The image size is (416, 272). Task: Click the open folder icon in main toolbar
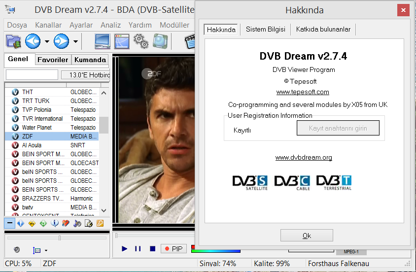tap(13, 41)
